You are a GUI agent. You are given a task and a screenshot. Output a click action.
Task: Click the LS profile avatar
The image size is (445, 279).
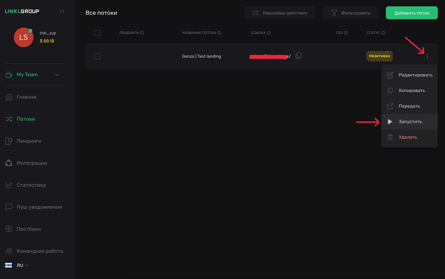click(23, 37)
